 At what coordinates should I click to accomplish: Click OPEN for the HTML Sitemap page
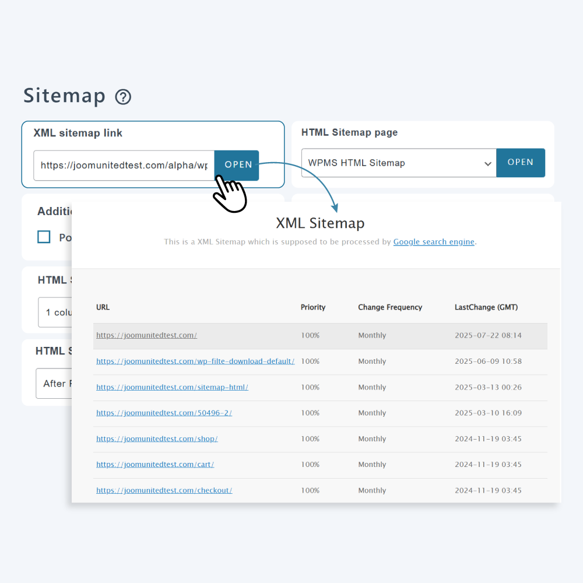click(x=521, y=163)
